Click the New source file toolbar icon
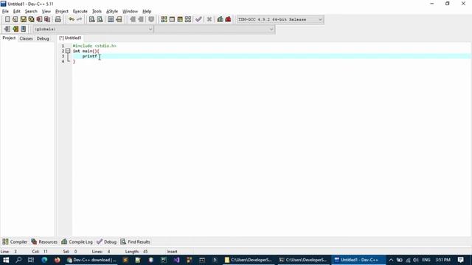Image resolution: width=472 pixels, height=265 pixels. (x=7, y=19)
